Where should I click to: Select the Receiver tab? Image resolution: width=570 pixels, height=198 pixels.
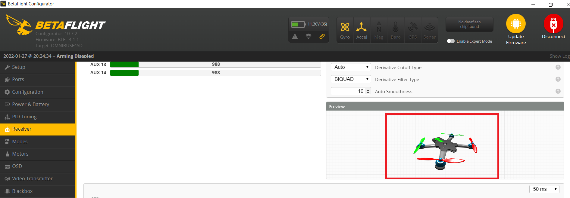tap(38, 129)
